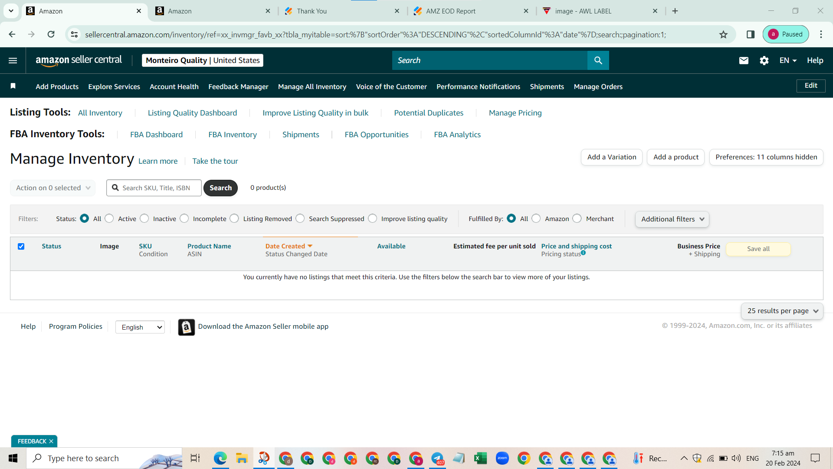Viewport: 833px width, 469px height.
Task: Open the browser side panel icon
Action: (x=751, y=34)
